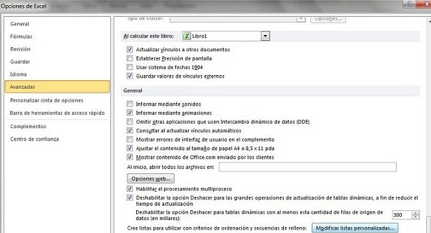Increase the Deshacer rows stepper value
The width and height of the screenshot is (431, 233).
[x=415, y=213]
